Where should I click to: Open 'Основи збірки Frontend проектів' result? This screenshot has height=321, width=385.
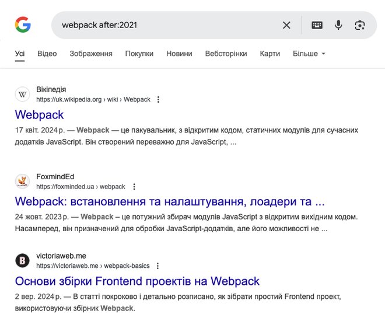coord(137,281)
